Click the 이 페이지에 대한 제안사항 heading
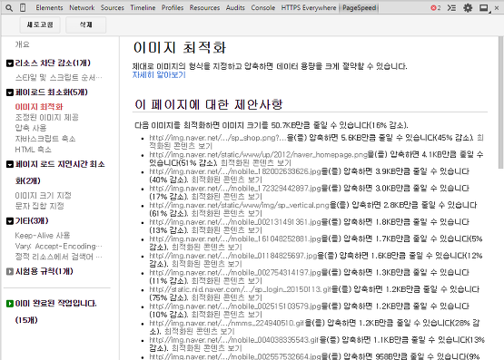This screenshot has height=360, width=504. click(x=208, y=104)
